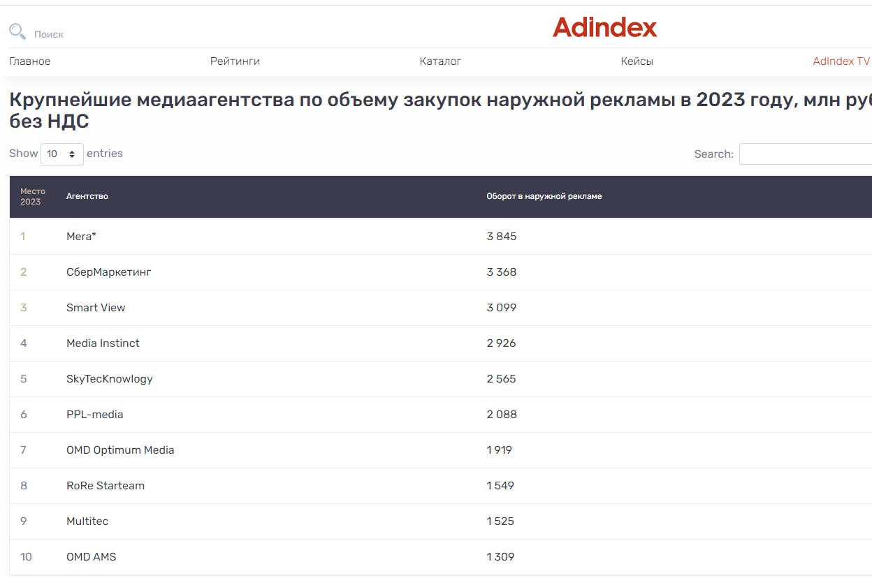Viewport: 872px width, 578px height.
Task: Click the turnover value 1 549
Action: coord(500,486)
